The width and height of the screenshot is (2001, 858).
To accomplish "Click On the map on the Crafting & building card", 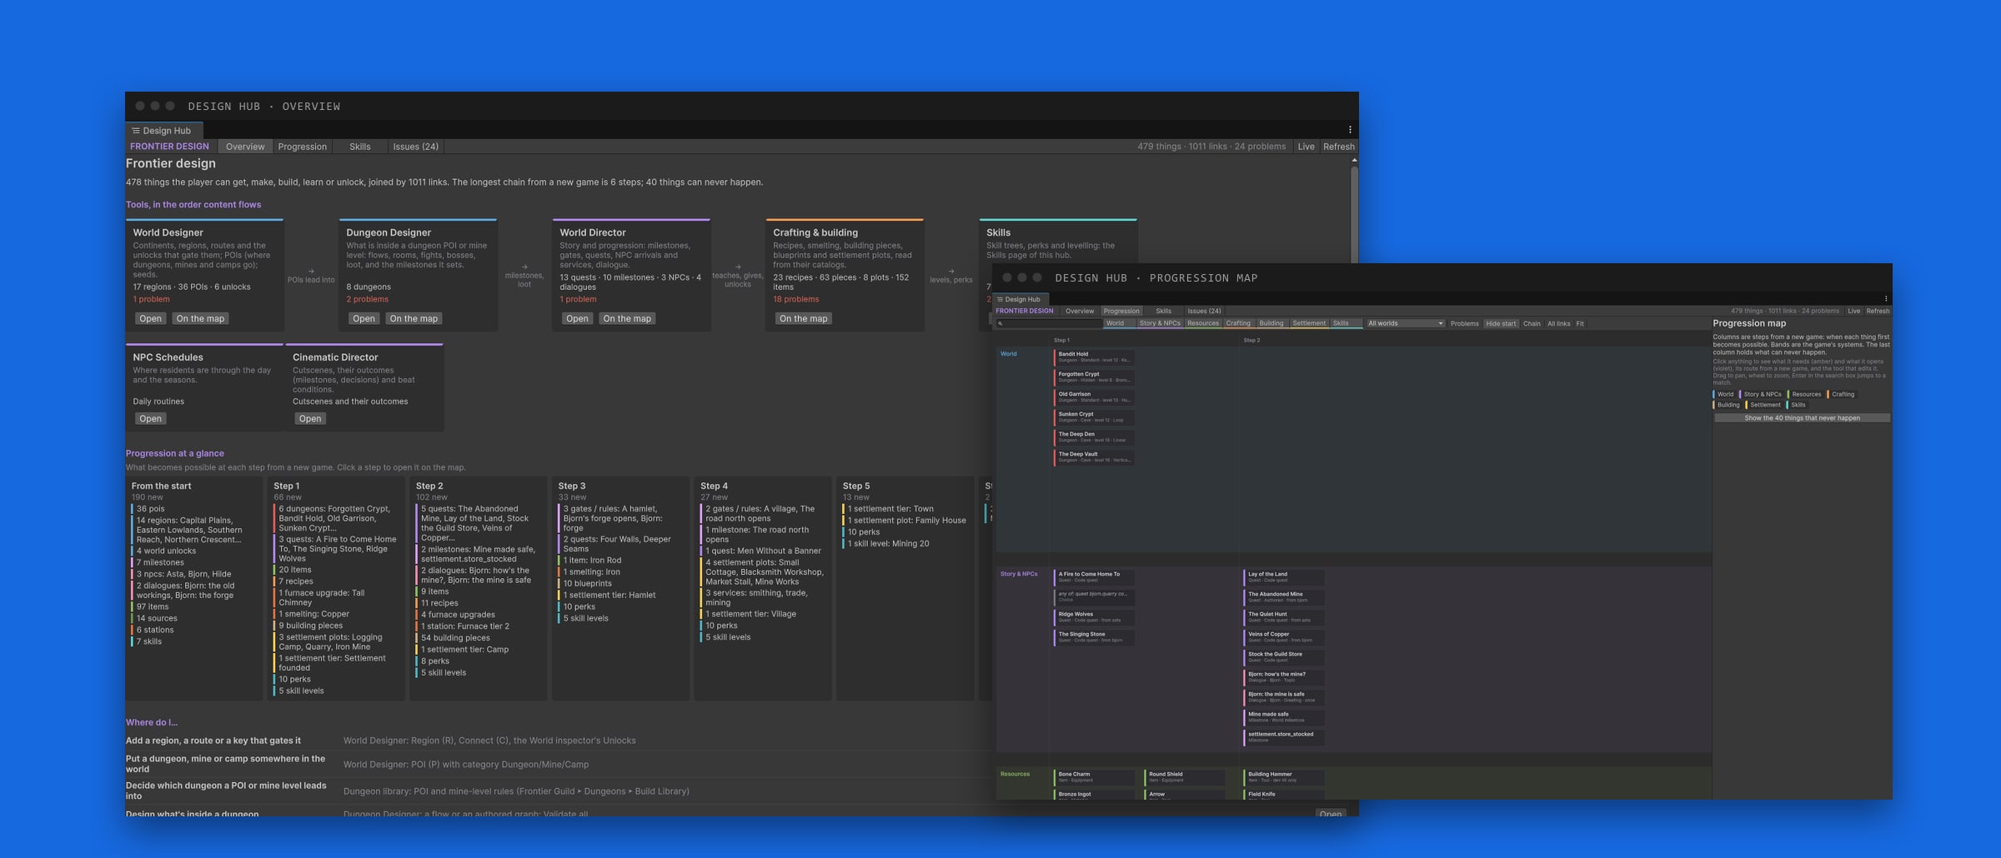I will (x=803, y=318).
